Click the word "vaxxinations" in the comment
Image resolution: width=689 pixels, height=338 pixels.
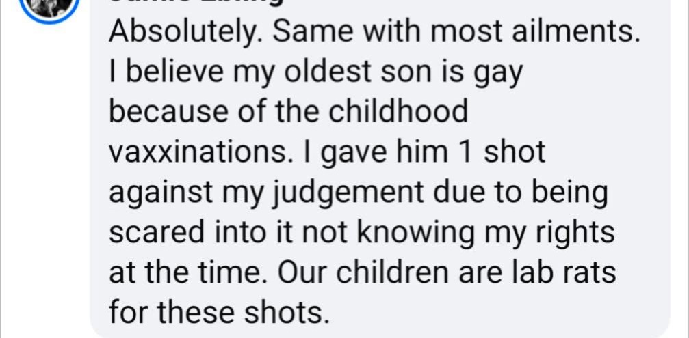pos(194,152)
